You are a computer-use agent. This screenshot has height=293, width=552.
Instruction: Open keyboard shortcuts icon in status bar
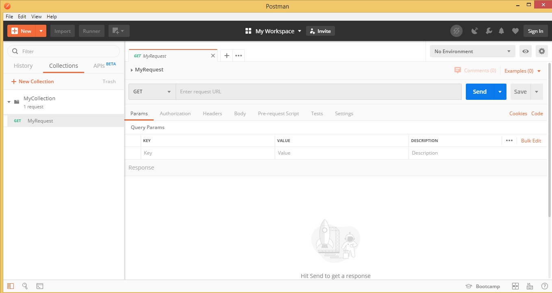[x=530, y=286]
